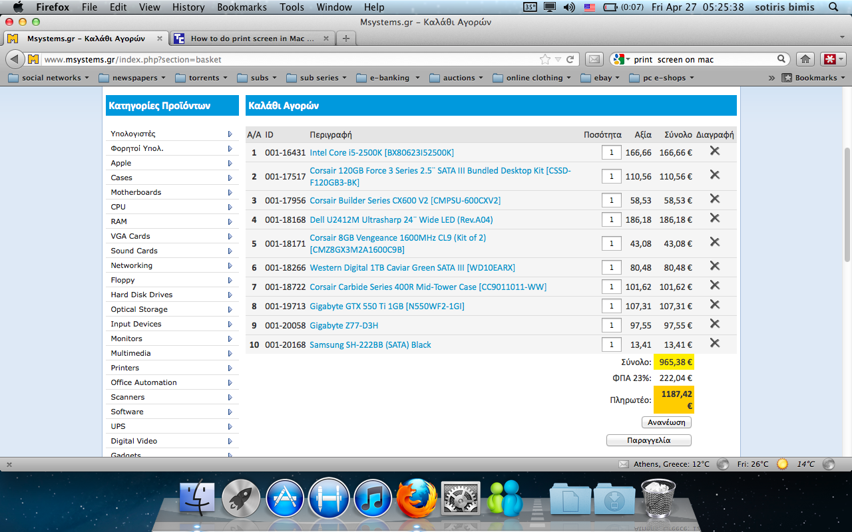Screen dimensions: 852x532
Task: Open the Apple category in sidebar
Action: [x=121, y=163]
